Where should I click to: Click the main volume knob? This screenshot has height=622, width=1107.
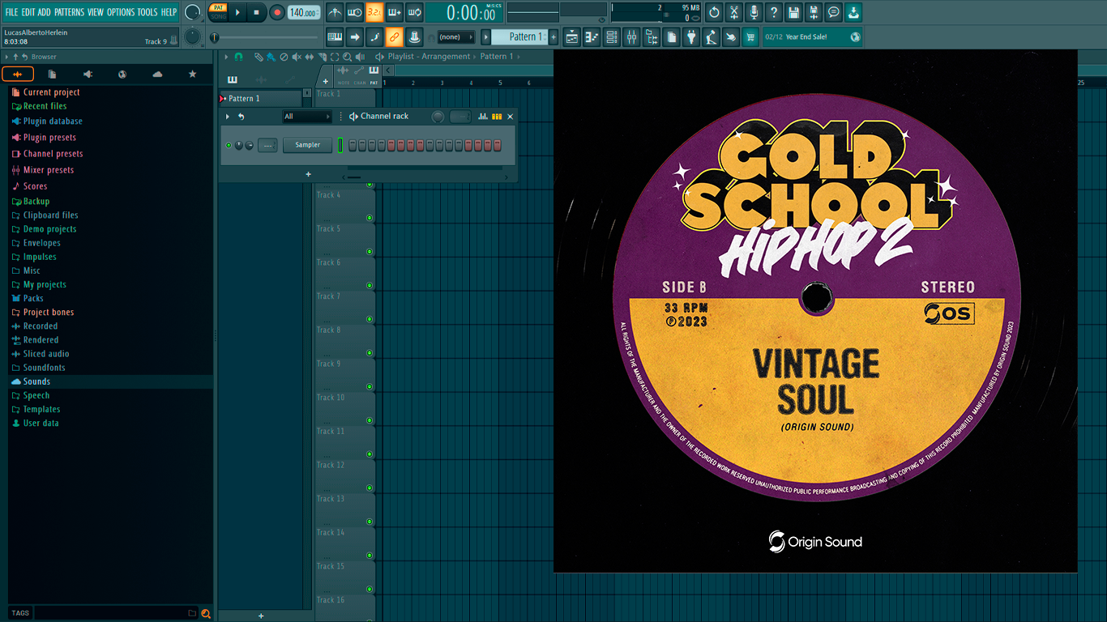coord(192,12)
